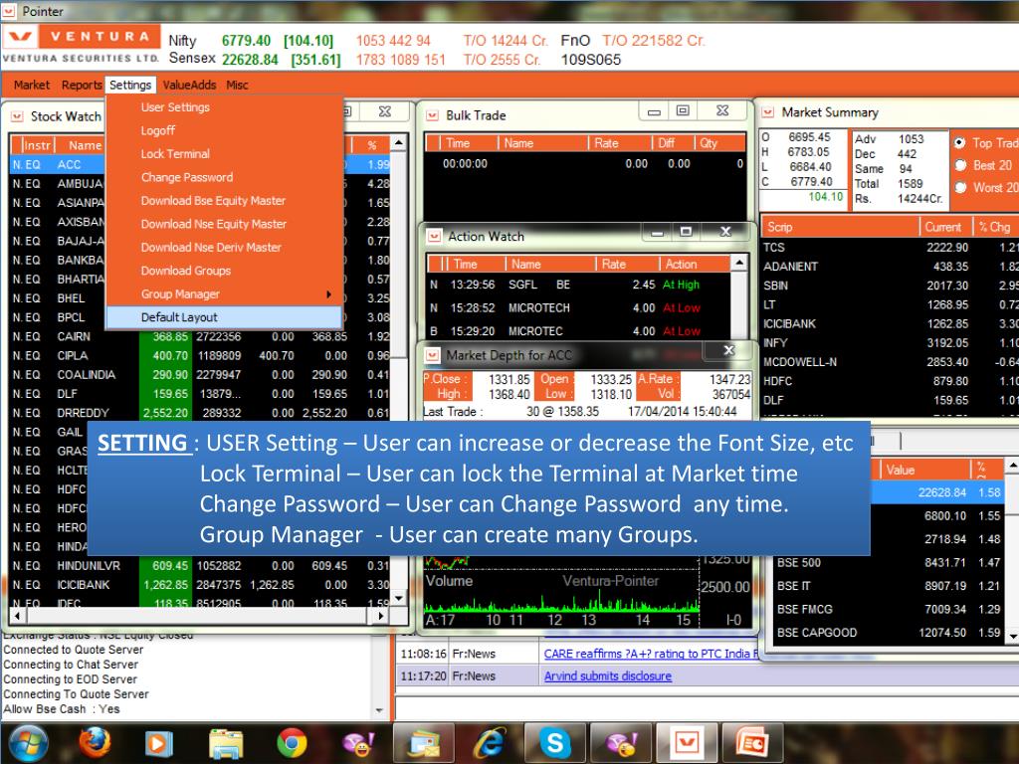Select Lock Terminal menu entry
Image resolution: width=1019 pixels, height=764 pixels.
[x=224, y=154]
